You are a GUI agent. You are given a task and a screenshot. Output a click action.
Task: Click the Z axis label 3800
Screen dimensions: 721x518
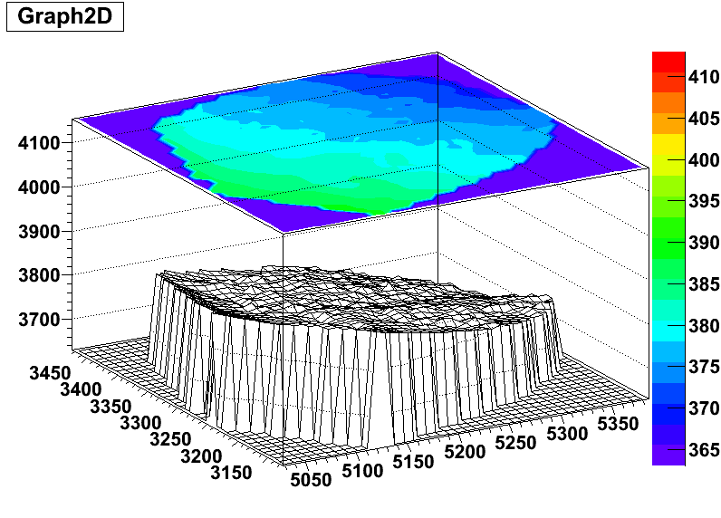39,275
